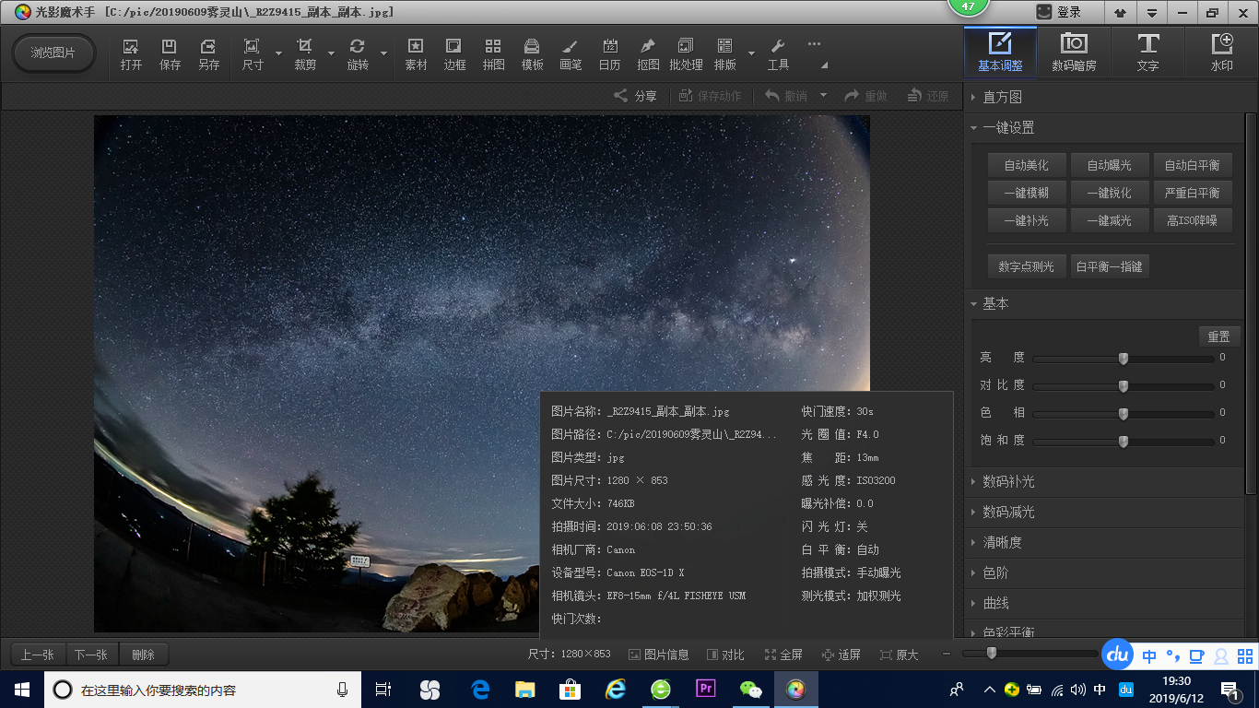
Task: Switch to the 基本调整 tab
Action: pyautogui.click(x=1000, y=52)
